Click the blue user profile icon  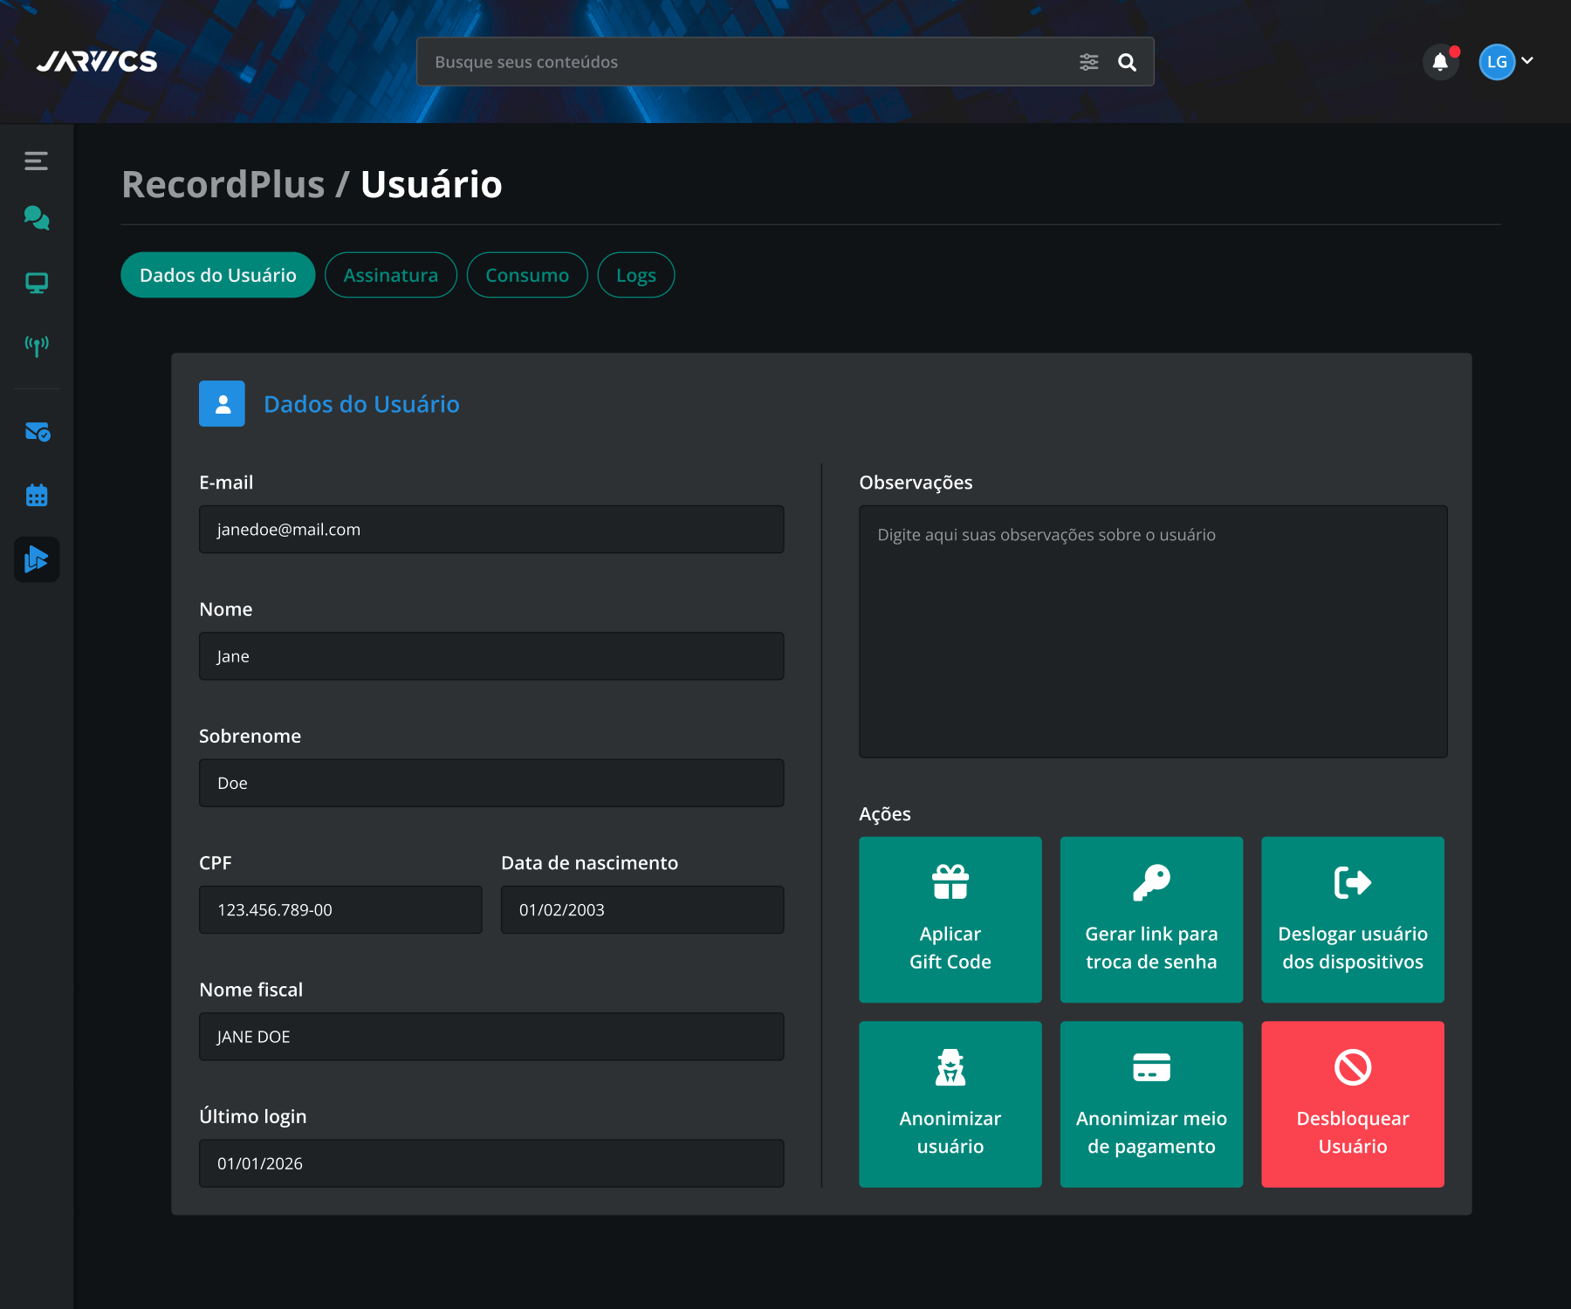coord(222,403)
